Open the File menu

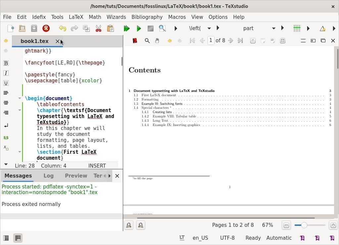coord(7,17)
